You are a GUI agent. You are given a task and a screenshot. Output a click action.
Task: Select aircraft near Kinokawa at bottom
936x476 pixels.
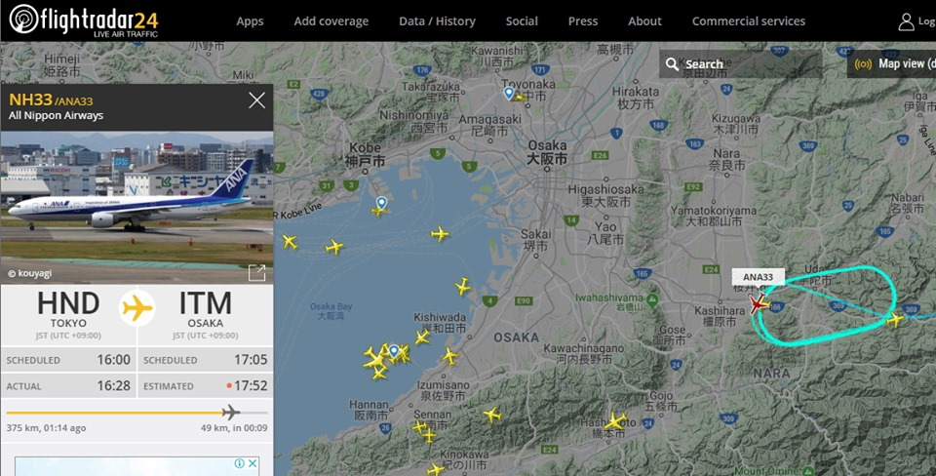tap(436, 469)
